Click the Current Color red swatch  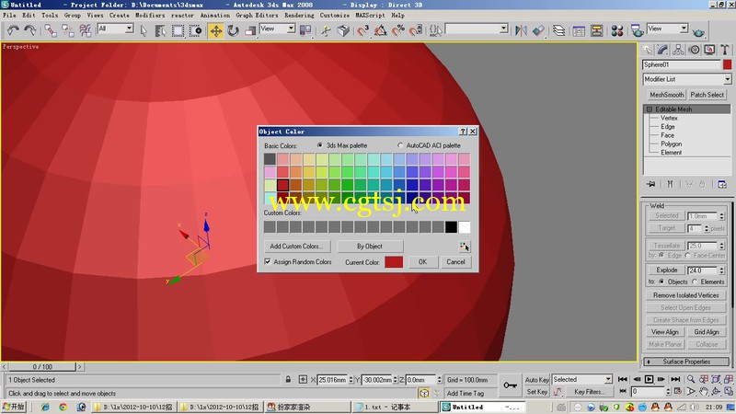click(x=394, y=262)
